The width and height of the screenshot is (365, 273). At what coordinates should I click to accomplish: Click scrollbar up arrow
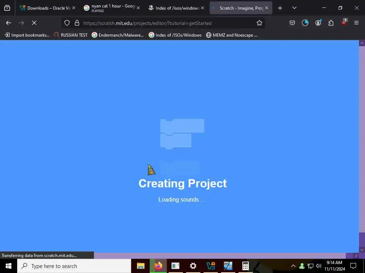pos(362,43)
